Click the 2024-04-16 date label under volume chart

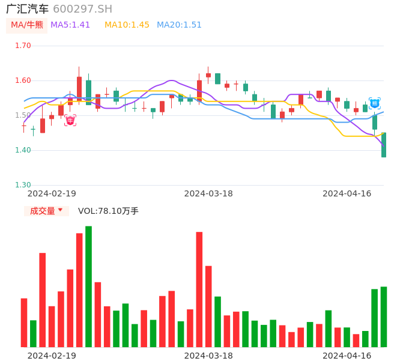tap(347, 356)
